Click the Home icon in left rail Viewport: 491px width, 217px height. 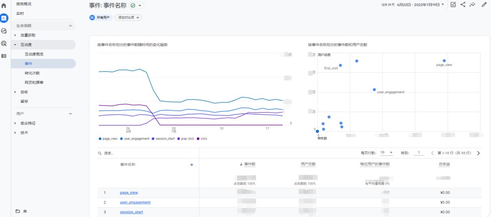(4, 5)
